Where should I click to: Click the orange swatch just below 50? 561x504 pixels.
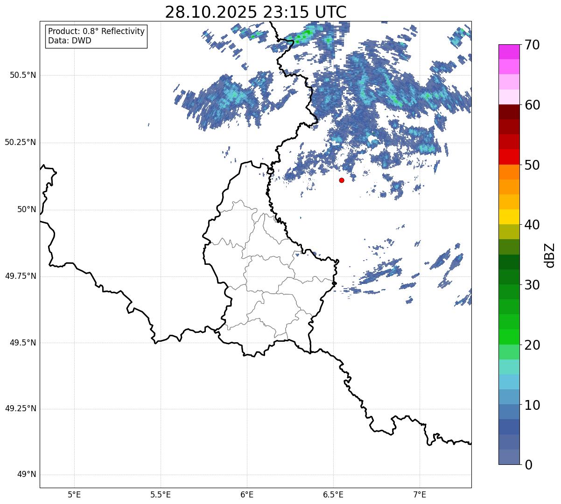pos(509,173)
